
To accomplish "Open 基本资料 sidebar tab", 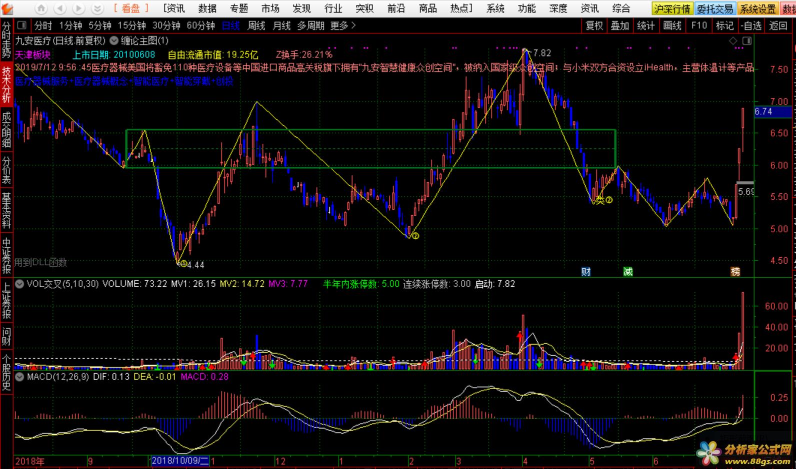I will tap(6, 210).
